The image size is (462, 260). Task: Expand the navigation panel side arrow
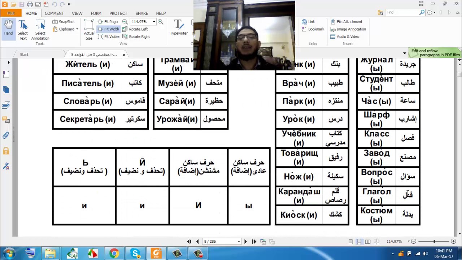[8, 62]
